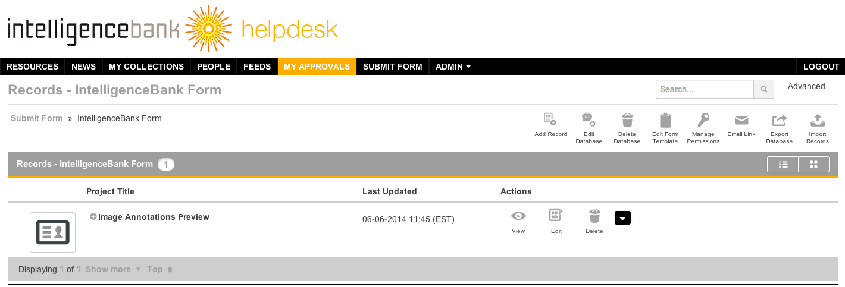Click the Submit Form breadcrumb link
The width and height of the screenshot is (845, 287).
(36, 118)
